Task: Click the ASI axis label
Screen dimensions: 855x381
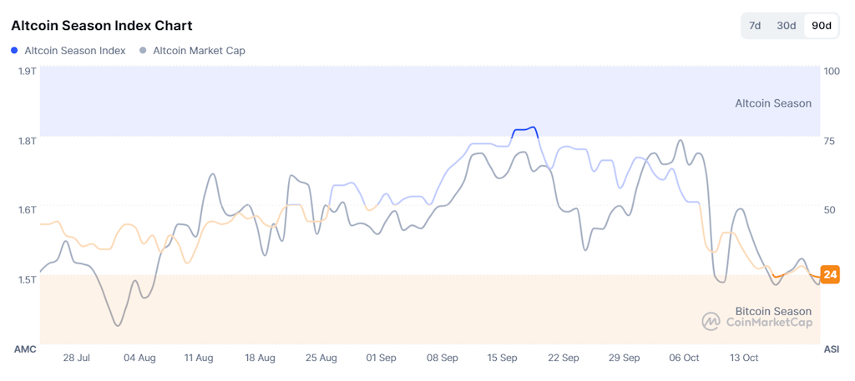Action: (832, 348)
